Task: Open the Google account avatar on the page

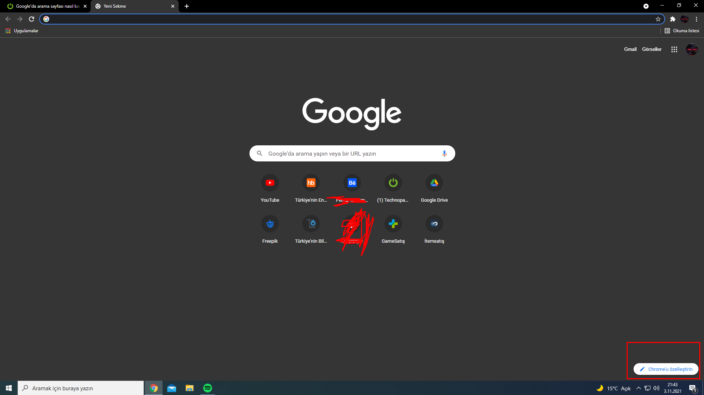Action: tap(692, 49)
